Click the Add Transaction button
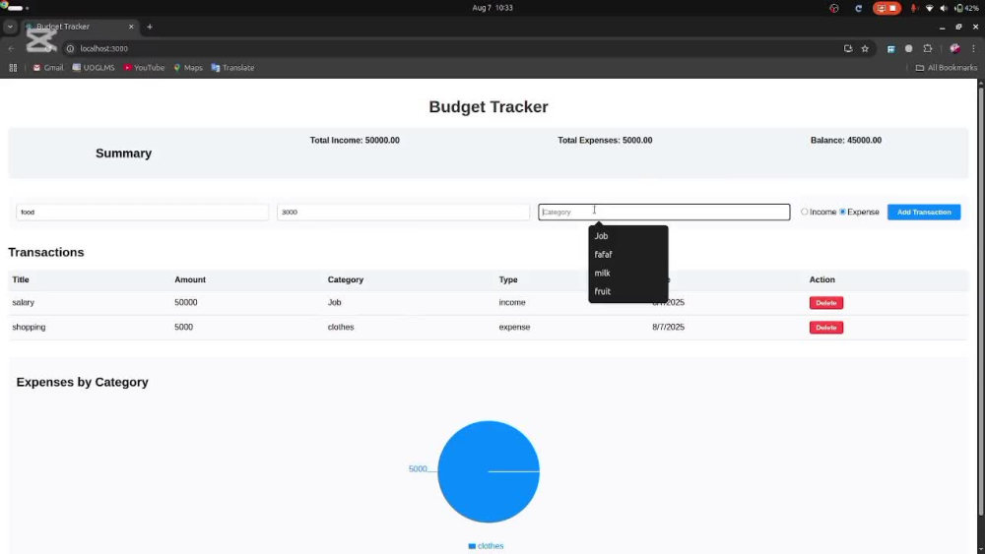The height and width of the screenshot is (554, 985). tap(924, 213)
